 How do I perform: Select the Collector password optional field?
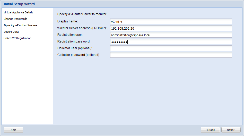[171, 55]
